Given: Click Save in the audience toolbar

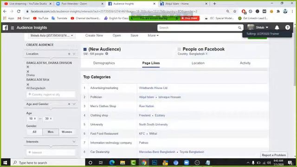Looking at the screenshot, I should 134,35.
